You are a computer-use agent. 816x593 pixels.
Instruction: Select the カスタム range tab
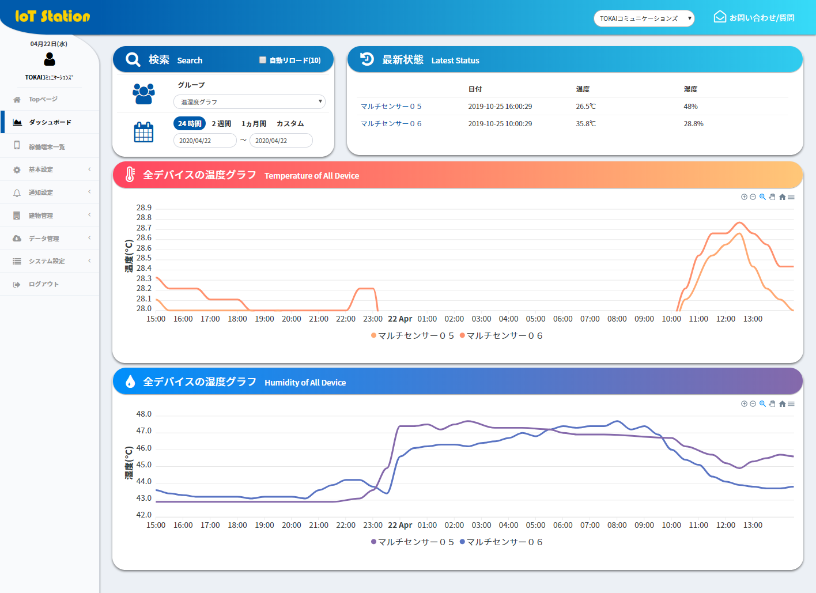tap(290, 123)
